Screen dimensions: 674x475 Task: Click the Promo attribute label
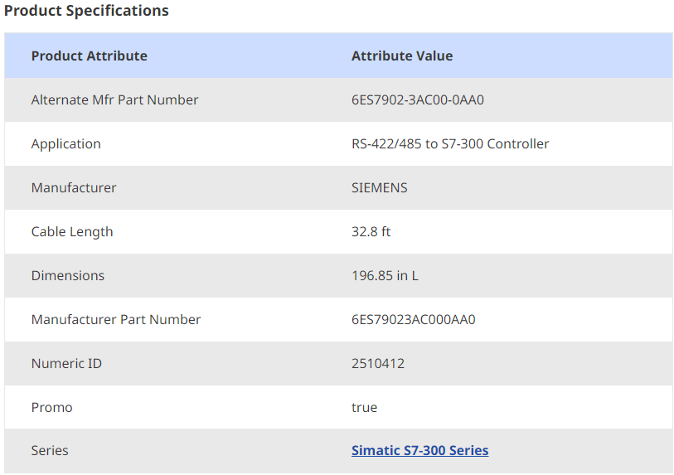(51, 408)
